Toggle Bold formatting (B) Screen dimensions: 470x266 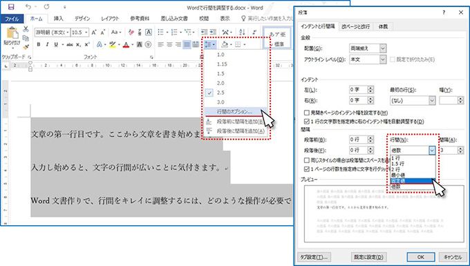coord(39,45)
